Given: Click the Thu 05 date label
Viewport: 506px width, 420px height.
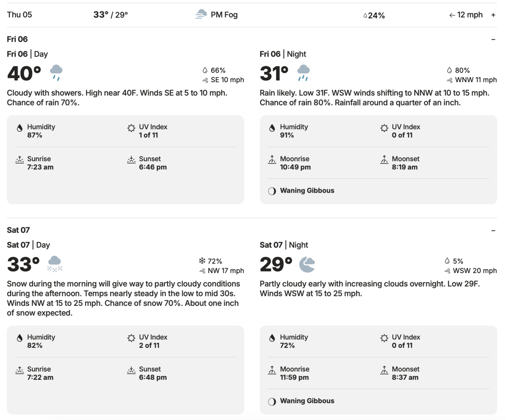Looking at the screenshot, I should click(x=19, y=15).
